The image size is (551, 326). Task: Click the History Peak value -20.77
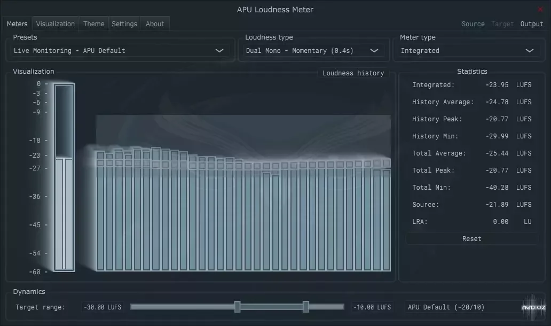(x=497, y=119)
